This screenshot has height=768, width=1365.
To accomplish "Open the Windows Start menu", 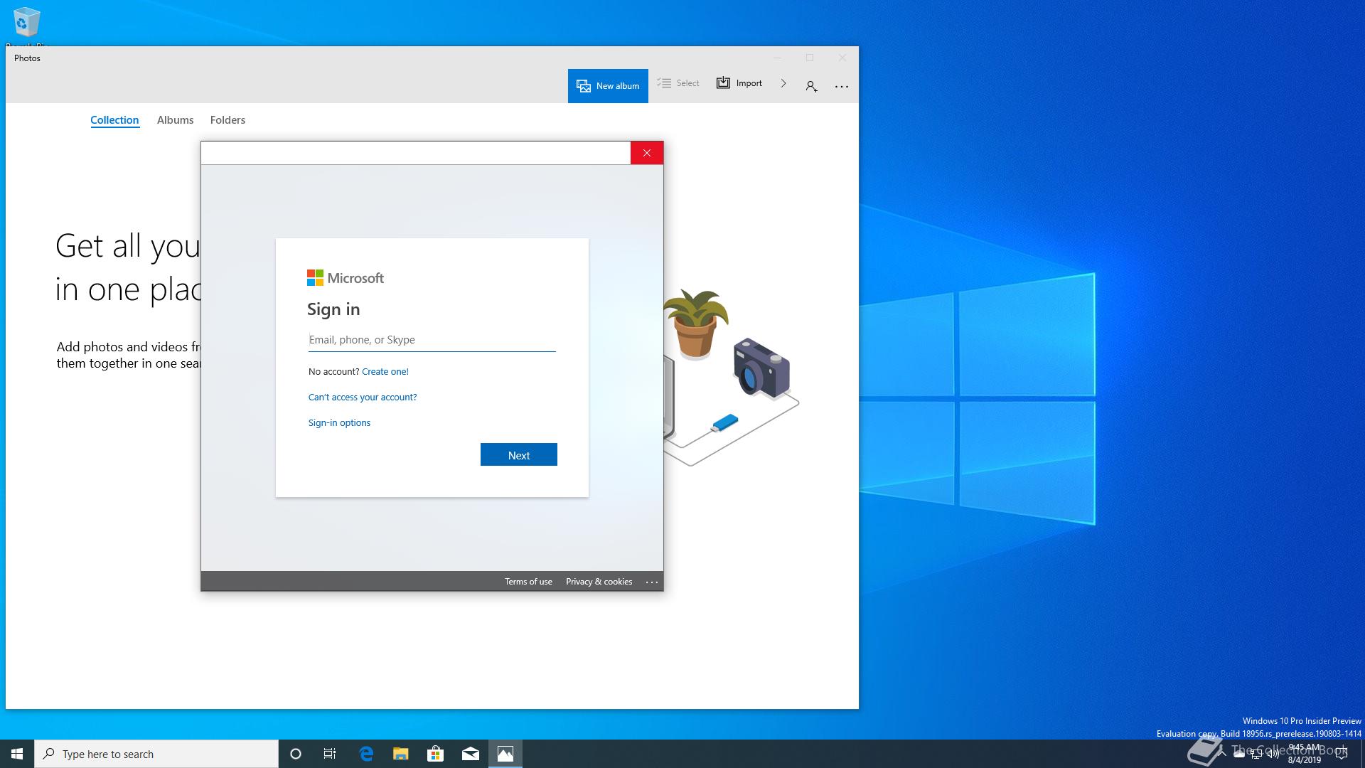I will 17,754.
